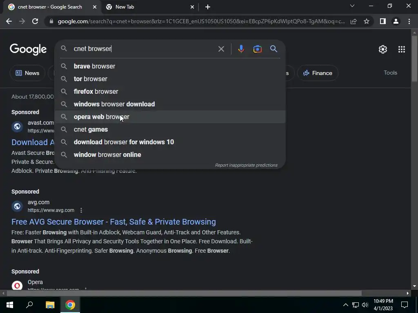The width and height of the screenshot is (418, 313).
Task: Open the Google apps grid
Action: [x=402, y=49]
